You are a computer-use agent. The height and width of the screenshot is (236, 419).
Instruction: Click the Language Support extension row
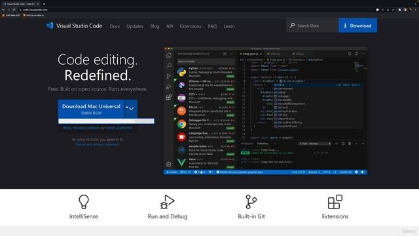(x=206, y=137)
